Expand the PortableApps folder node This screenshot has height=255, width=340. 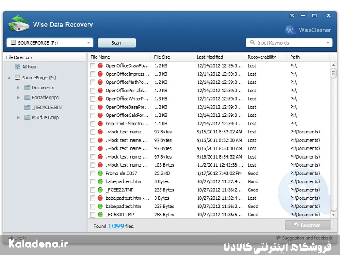[x=18, y=98]
